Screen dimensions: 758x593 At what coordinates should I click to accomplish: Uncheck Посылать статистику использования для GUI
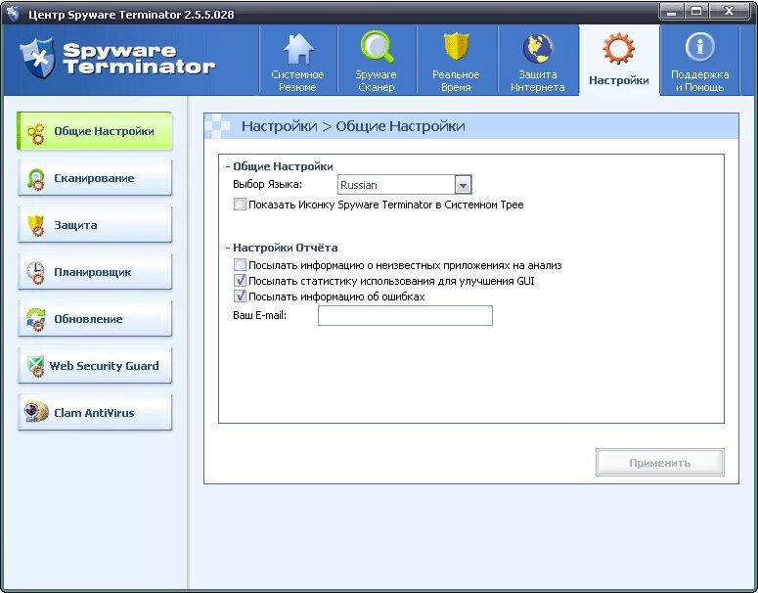coord(240,281)
